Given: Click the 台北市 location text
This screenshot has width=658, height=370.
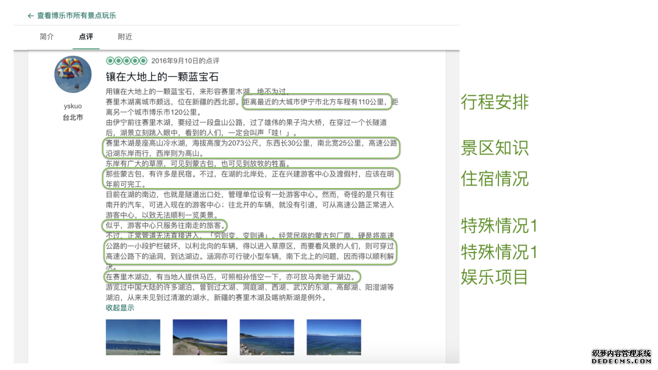Looking at the screenshot, I should (73, 117).
